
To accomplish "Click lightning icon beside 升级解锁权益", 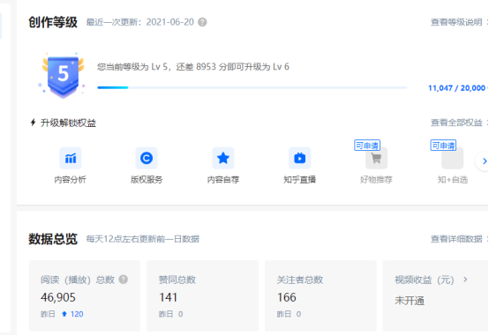I will 33,123.
